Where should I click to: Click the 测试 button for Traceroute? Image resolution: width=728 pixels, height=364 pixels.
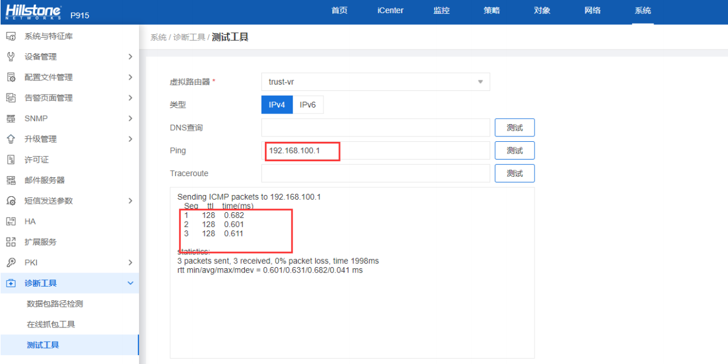(515, 173)
